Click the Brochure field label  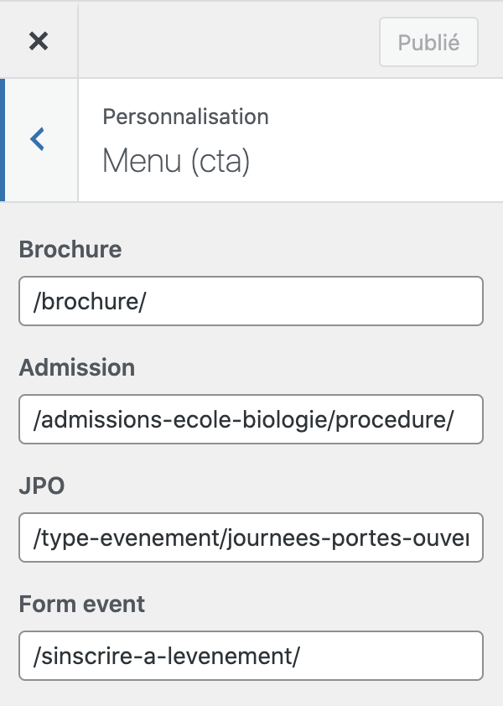pos(70,249)
